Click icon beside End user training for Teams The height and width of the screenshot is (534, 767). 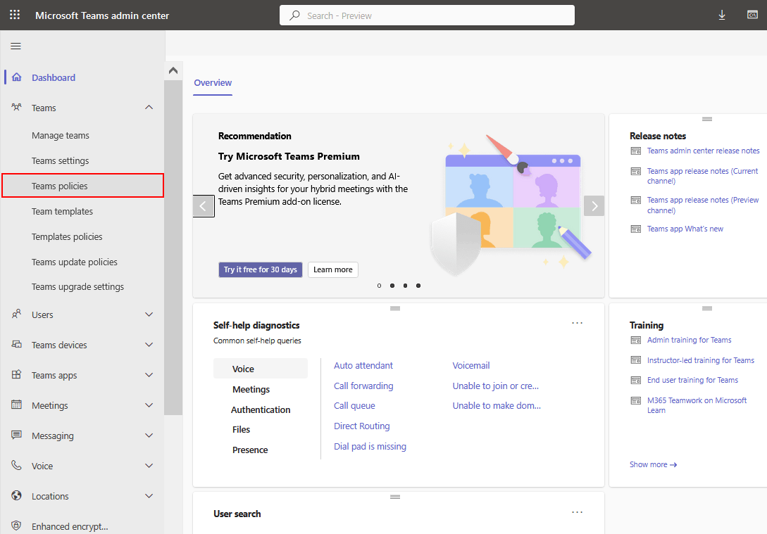(636, 380)
